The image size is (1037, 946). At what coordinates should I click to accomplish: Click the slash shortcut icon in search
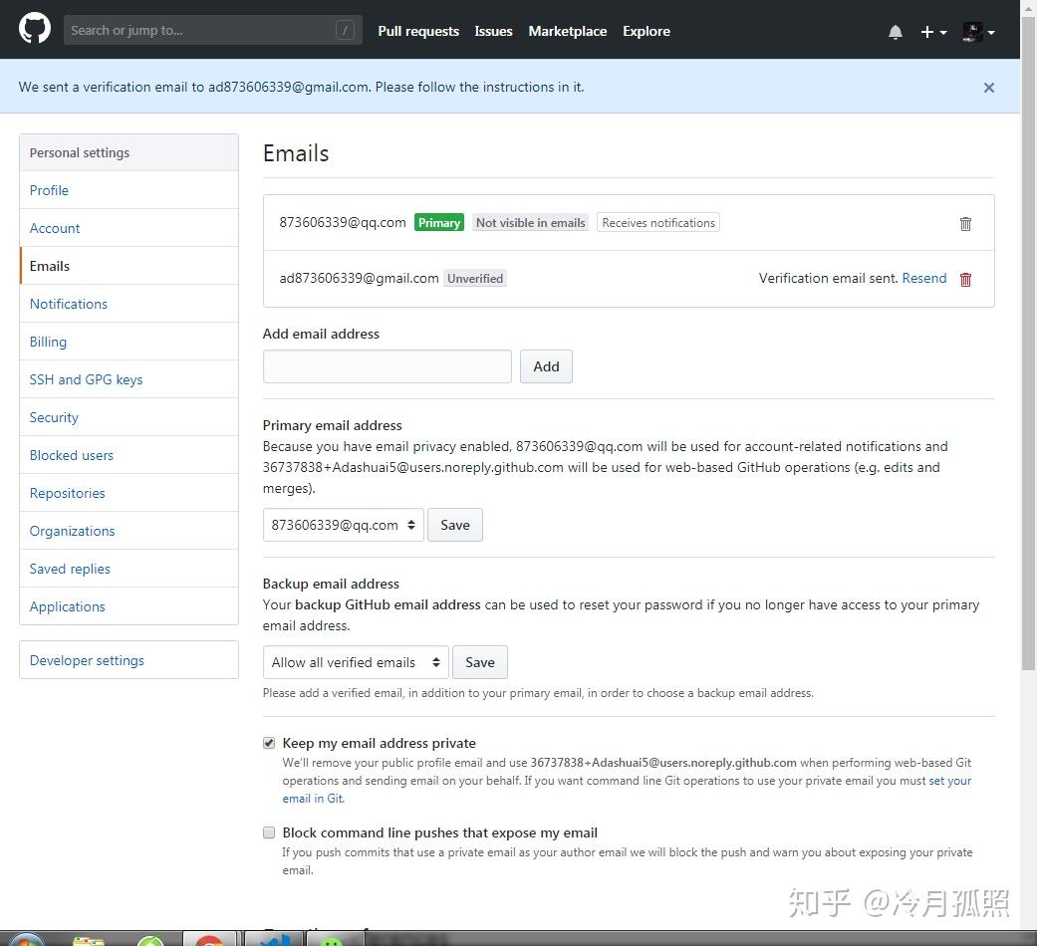[x=345, y=30]
